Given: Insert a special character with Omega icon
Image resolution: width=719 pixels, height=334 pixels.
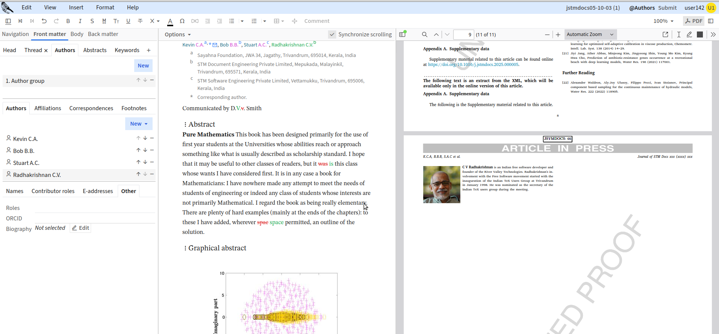Looking at the screenshot, I should (x=182, y=21).
